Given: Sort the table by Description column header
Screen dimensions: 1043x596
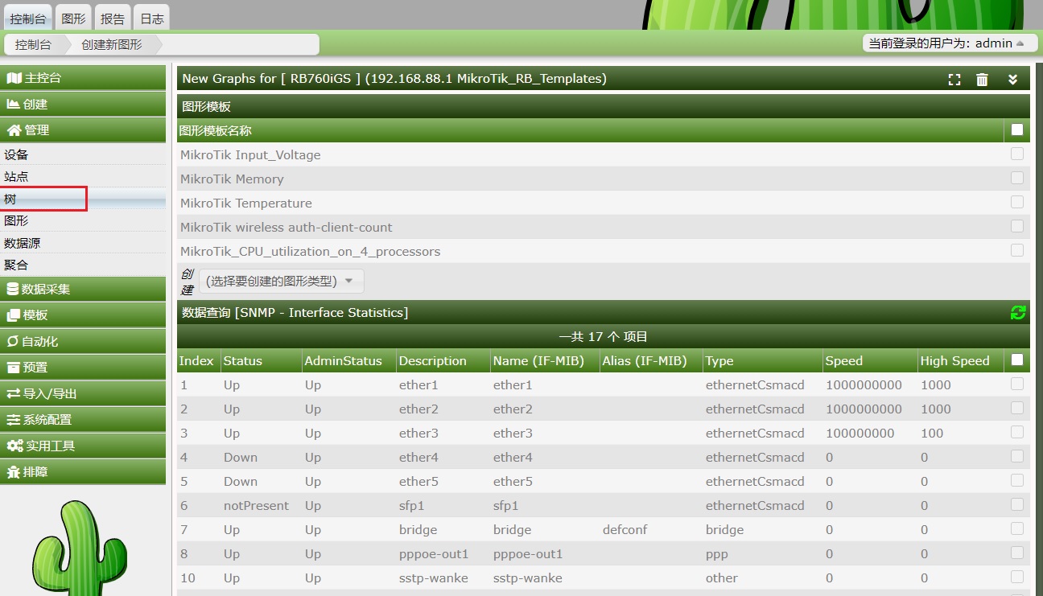Looking at the screenshot, I should tap(432, 361).
